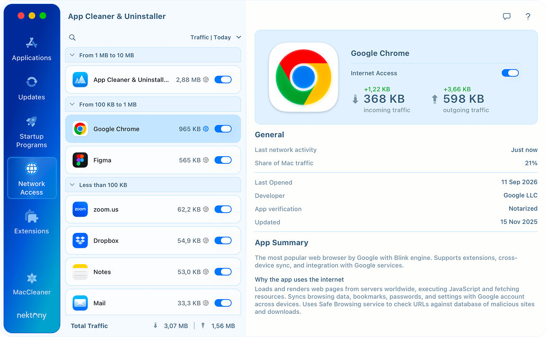Click the Total Traffic label

pos(89,326)
